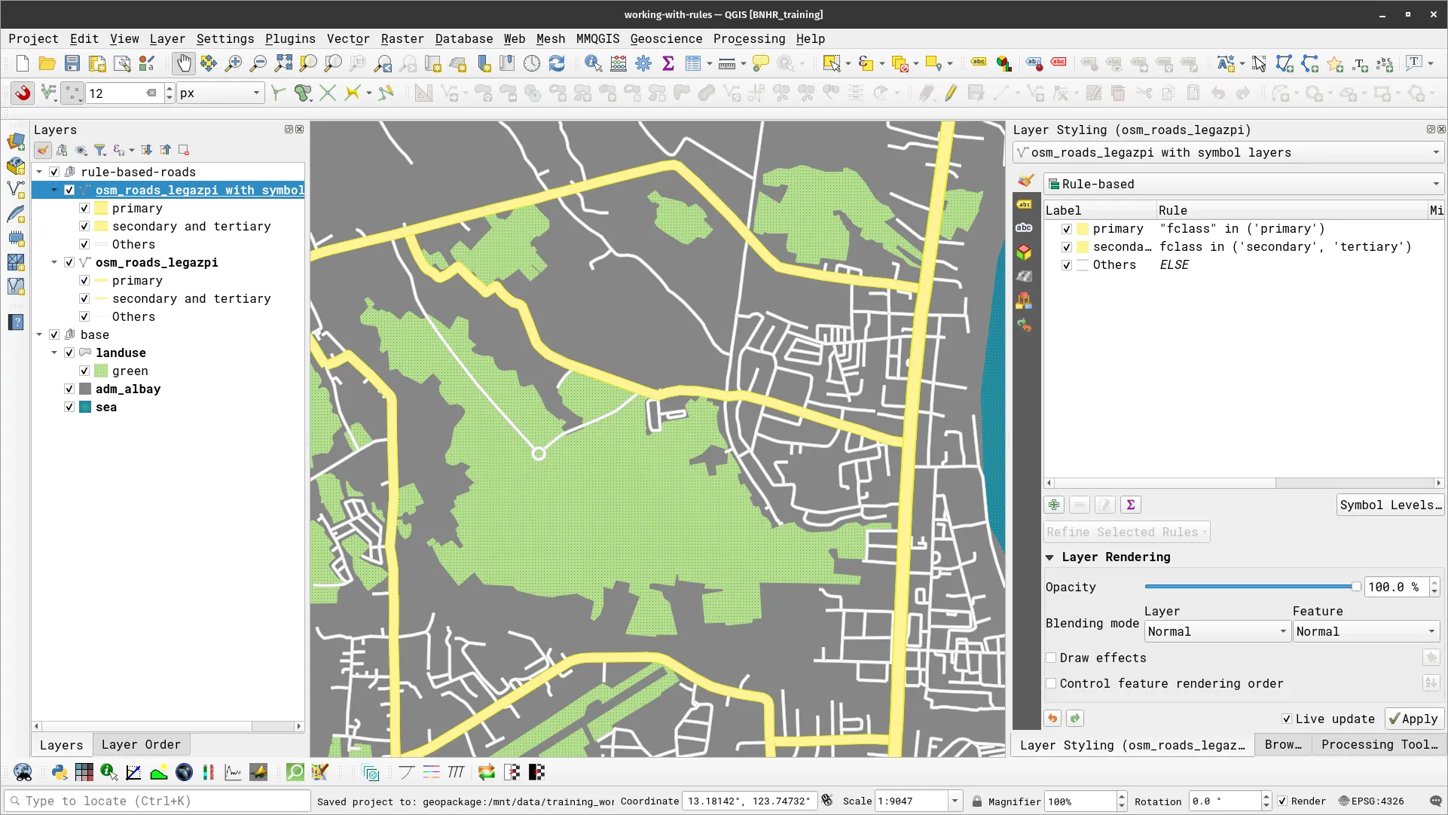Screen dimensions: 1448x815
Task: Open the Processing menu
Action: tap(749, 39)
